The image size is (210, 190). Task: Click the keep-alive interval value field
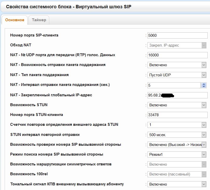(x=174, y=85)
